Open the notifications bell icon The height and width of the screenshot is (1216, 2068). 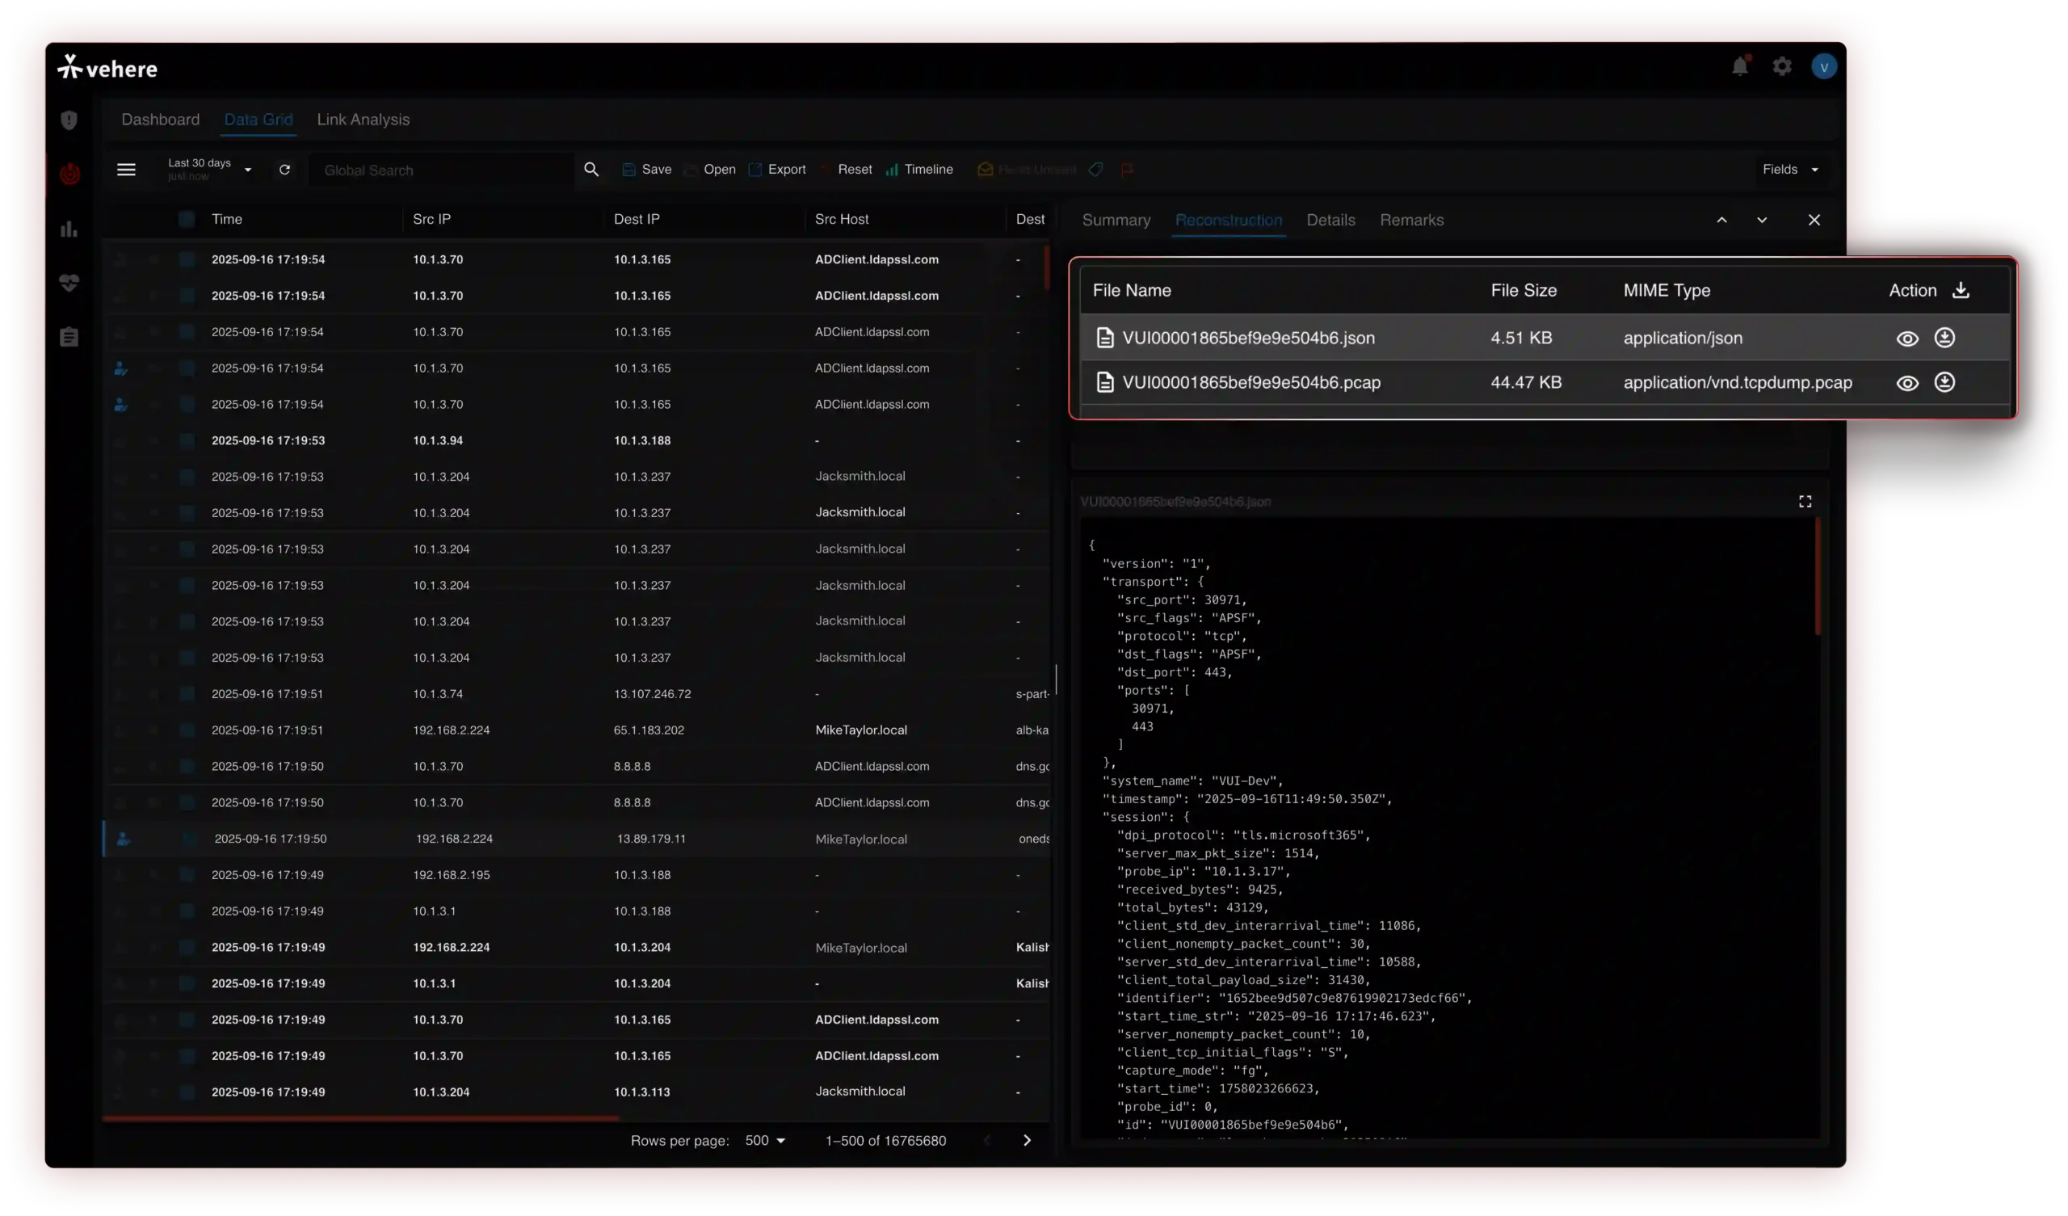(x=1739, y=66)
